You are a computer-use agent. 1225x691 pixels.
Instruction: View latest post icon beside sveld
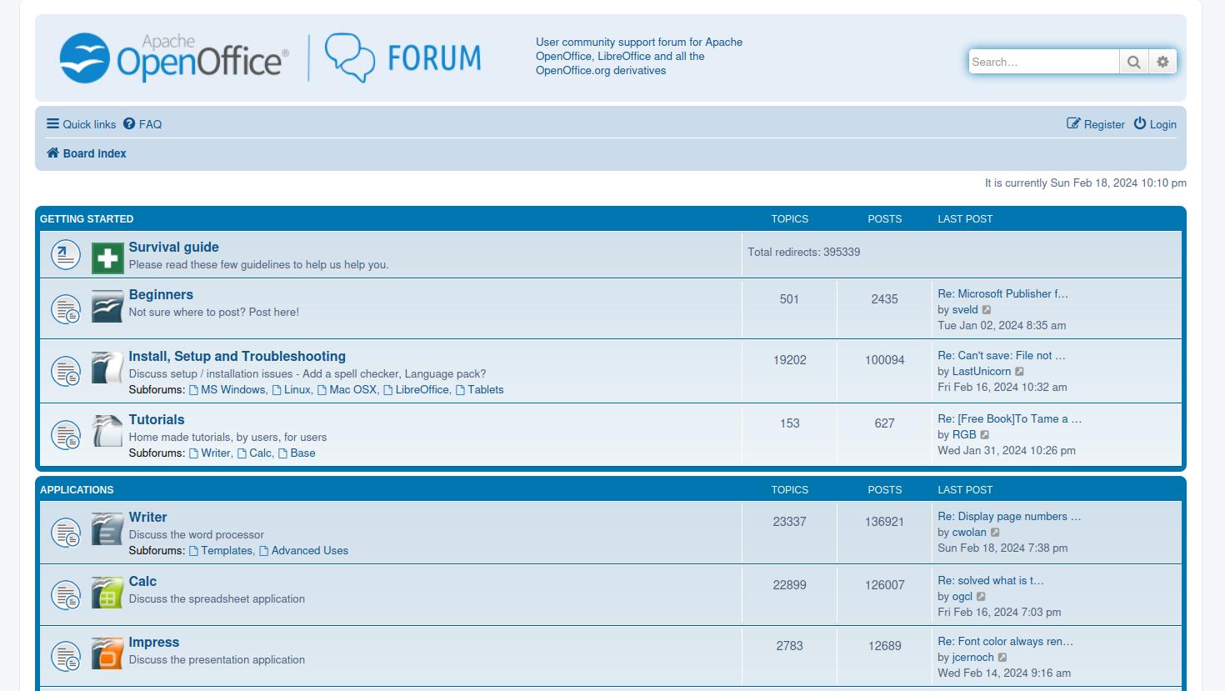(x=987, y=310)
